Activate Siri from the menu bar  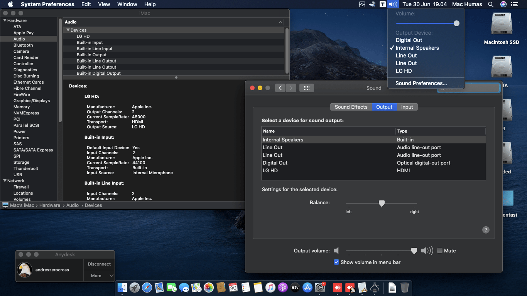point(503,4)
